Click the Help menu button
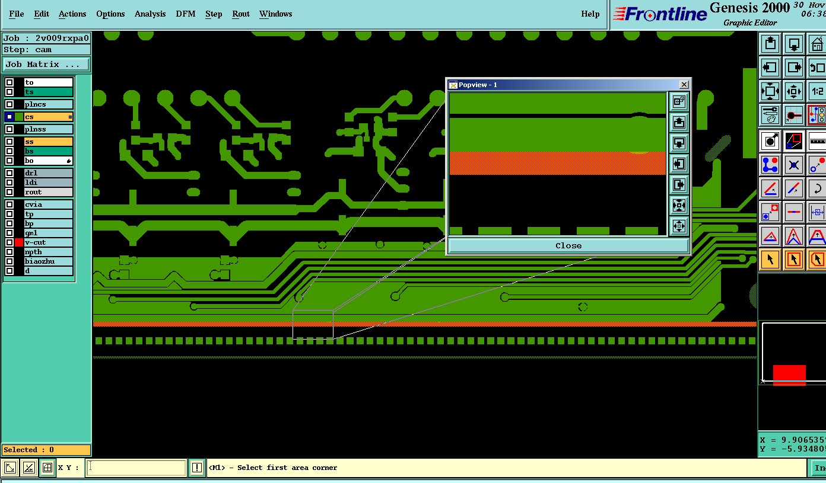The width and height of the screenshot is (826, 483). [x=590, y=14]
